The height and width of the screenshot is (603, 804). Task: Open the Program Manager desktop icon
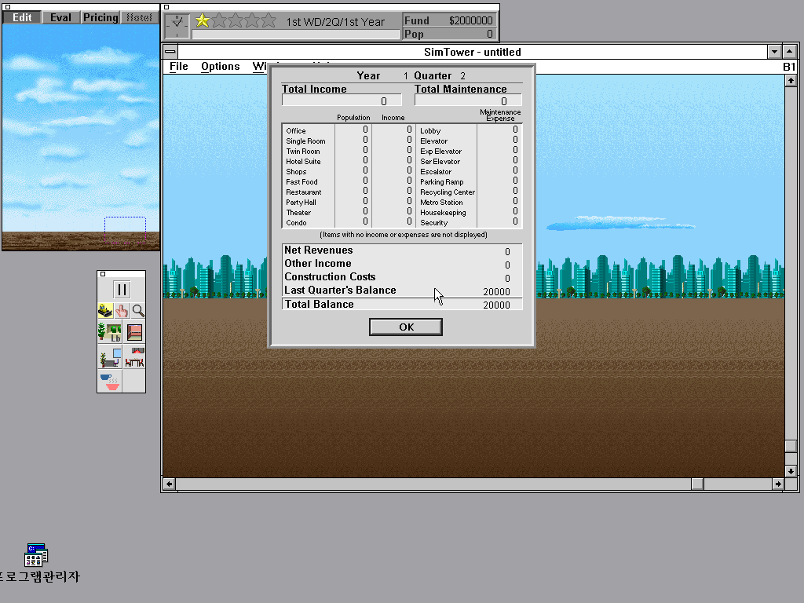(36, 555)
